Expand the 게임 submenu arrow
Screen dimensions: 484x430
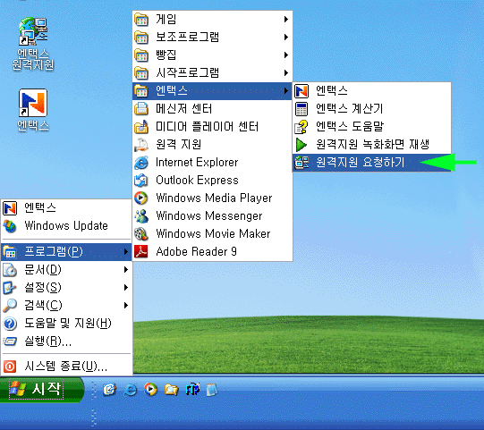(286, 20)
